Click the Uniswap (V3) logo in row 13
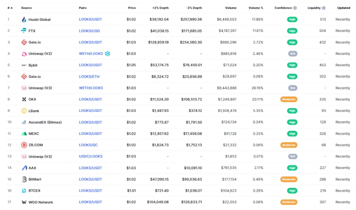 pyautogui.click(x=24, y=156)
